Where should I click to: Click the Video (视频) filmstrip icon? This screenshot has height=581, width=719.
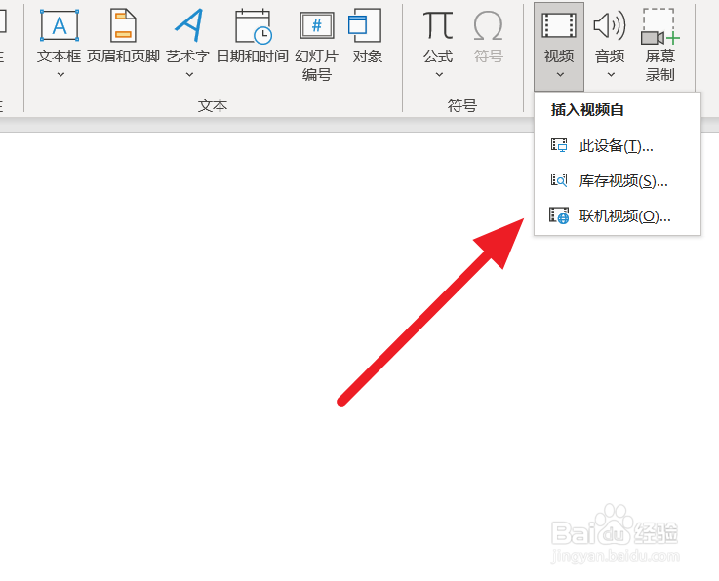pyautogui.click(x=558, y=25)
